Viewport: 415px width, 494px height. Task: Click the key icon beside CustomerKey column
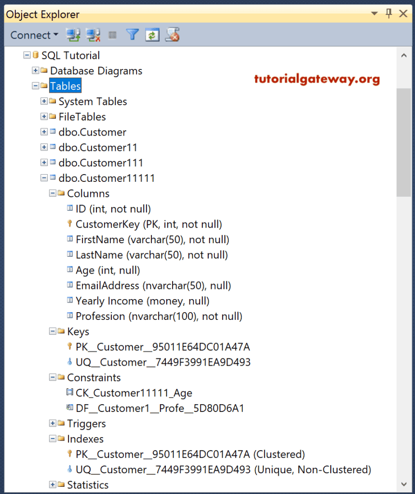69,224
